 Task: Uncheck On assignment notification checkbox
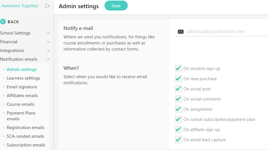pyautogui.click(x=178, y=109)
